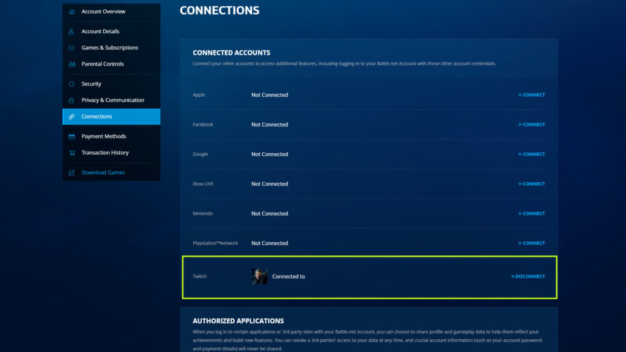Open Account Overview from the sidebar
Screen dimensions: 626x352
(104, 11)
